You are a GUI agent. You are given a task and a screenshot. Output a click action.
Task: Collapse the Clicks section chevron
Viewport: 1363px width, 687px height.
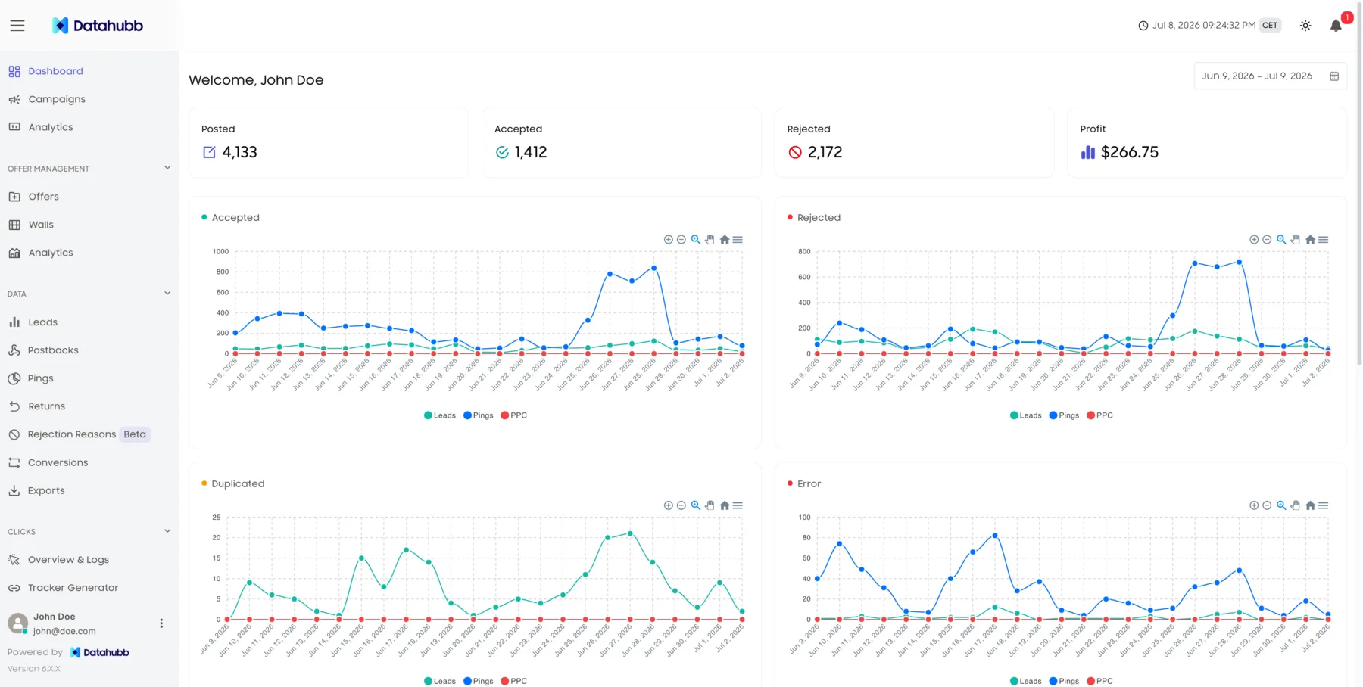click(167, 531)
